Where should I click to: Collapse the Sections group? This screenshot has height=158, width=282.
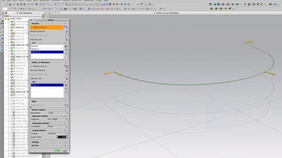(x=65, y=23)
